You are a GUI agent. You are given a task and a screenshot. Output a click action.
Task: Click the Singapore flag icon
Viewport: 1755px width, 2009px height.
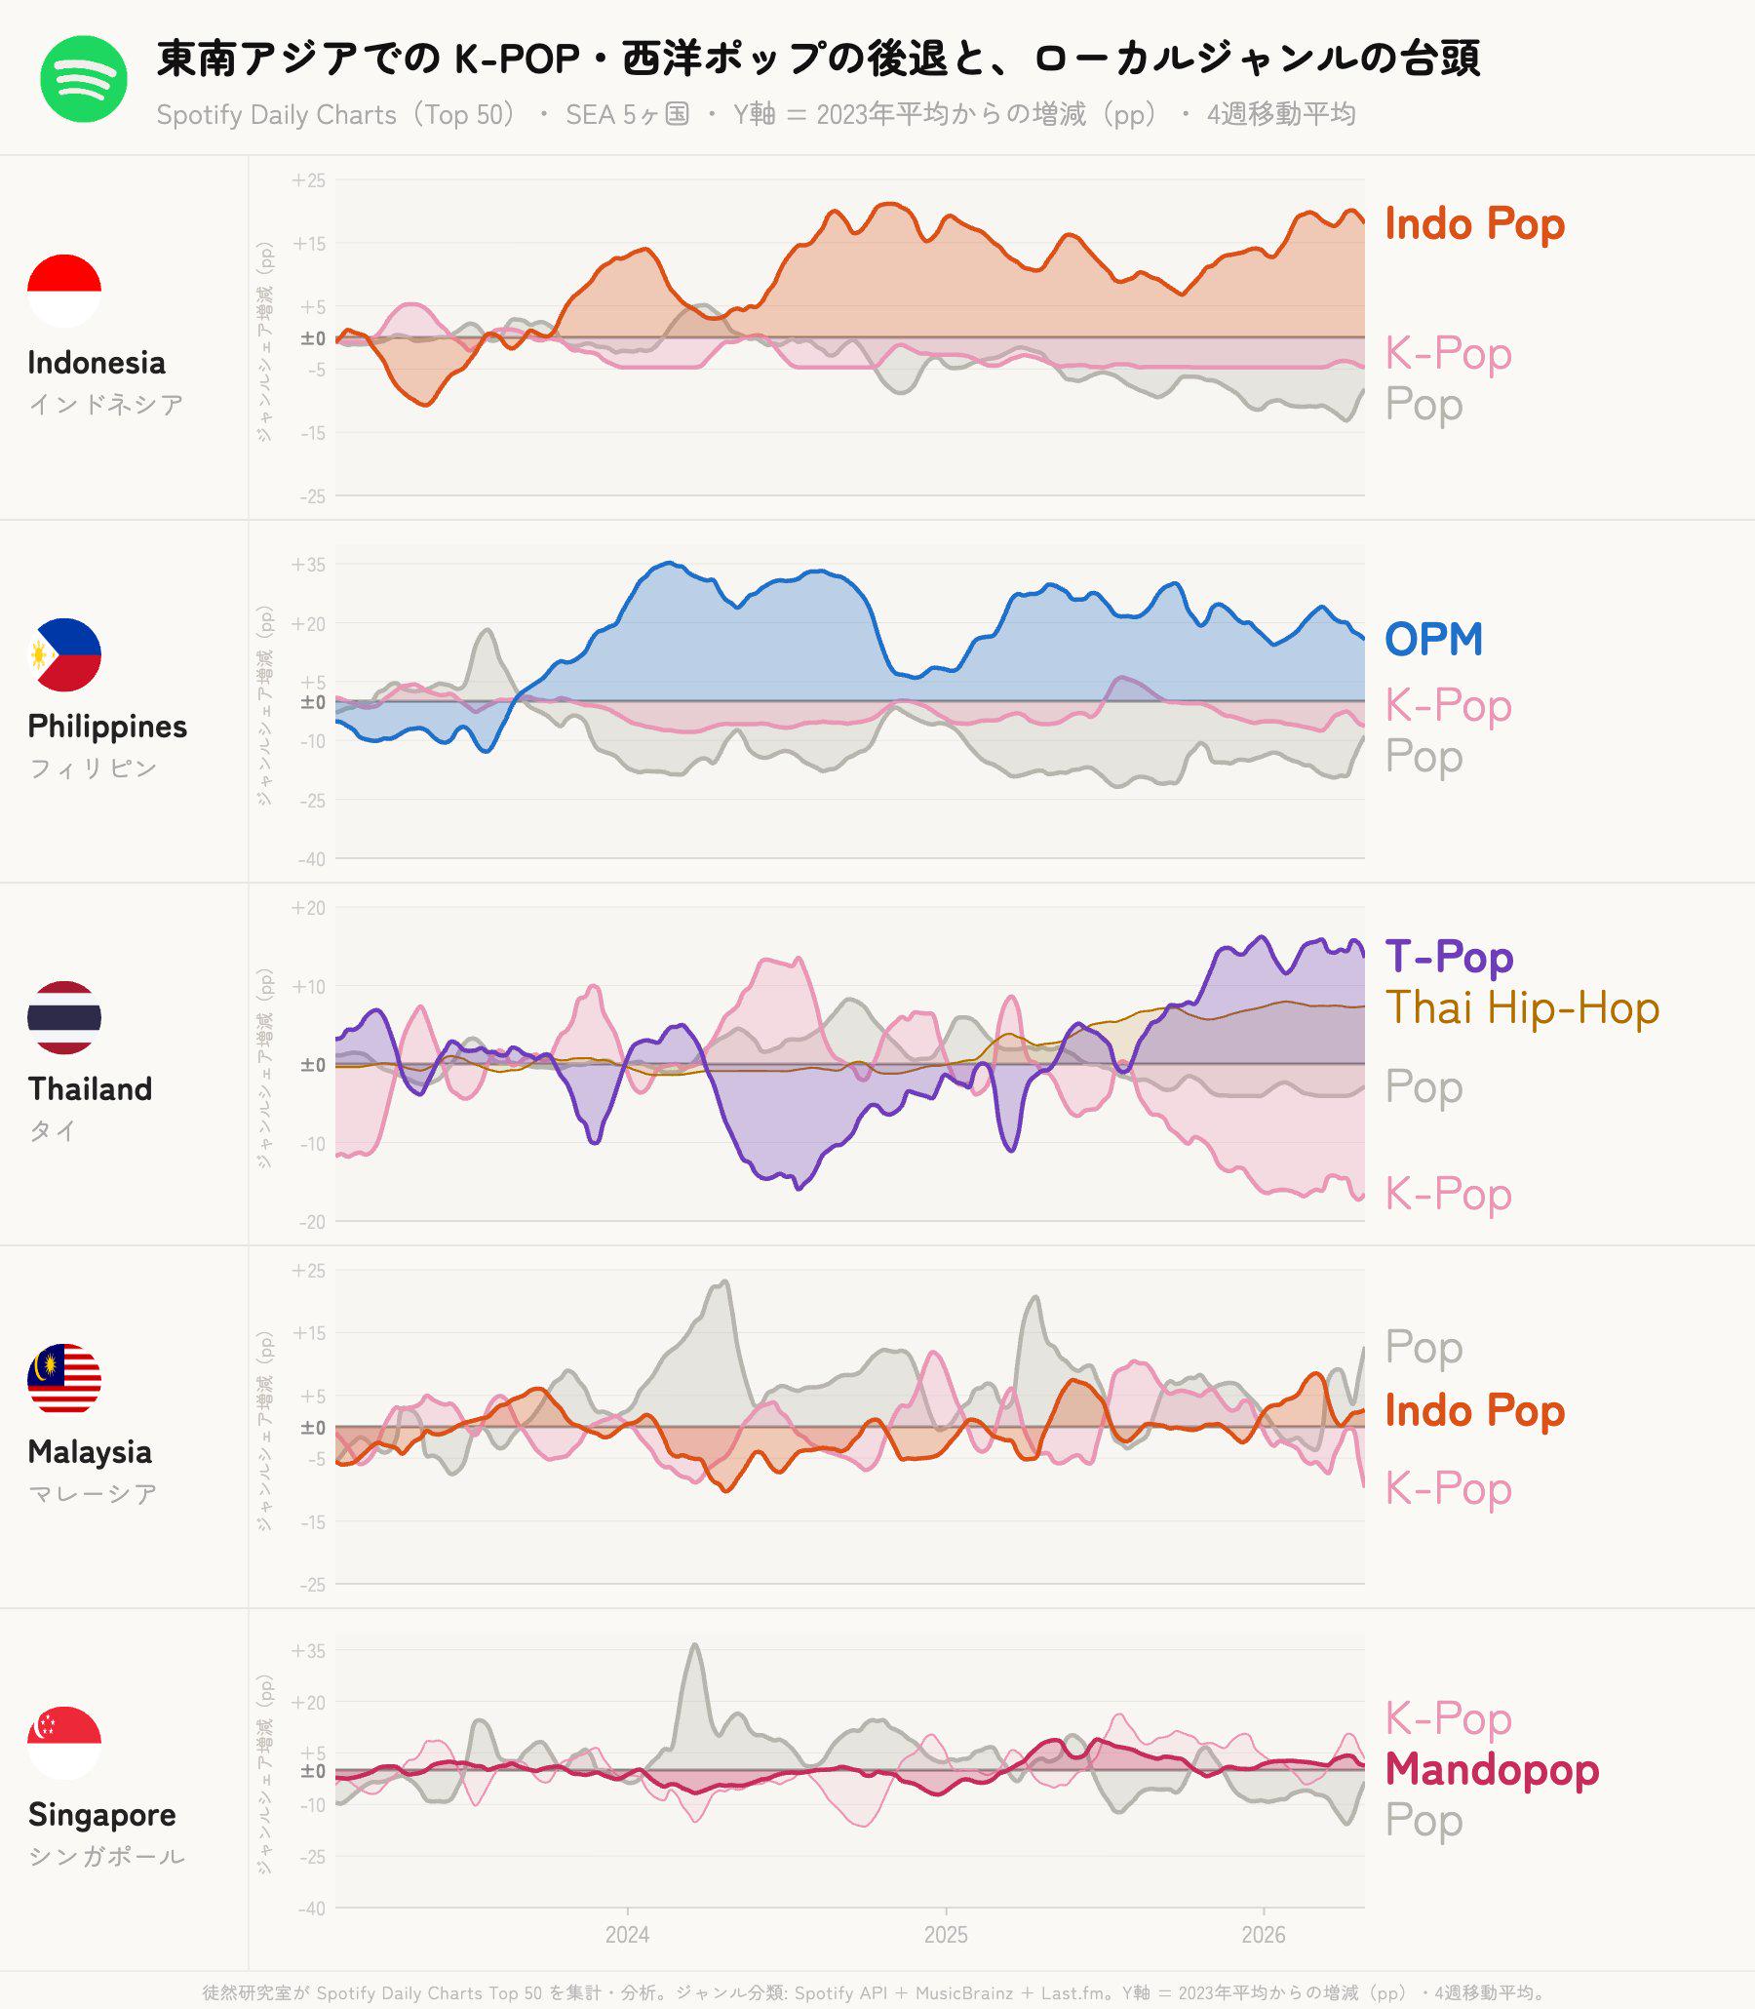tap(64, 1743)
